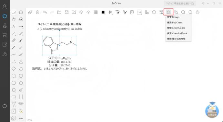Choose the cyclohexane ring tool
The width and height of the screenshot is (223, 122).
tap(14, 76)
